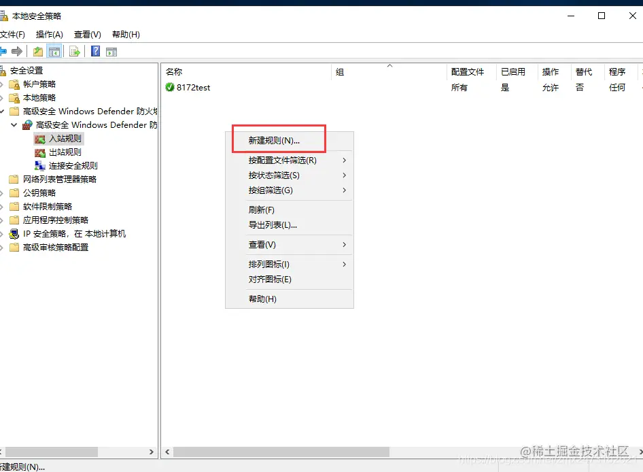Select the 出站规则 tree node
This screenshot has width=643, height=472.
65,152
